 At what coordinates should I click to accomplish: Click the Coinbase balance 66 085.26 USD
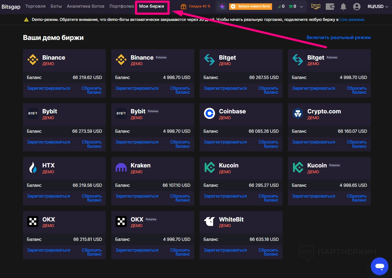pyautogui.click(x=263, y=131)
